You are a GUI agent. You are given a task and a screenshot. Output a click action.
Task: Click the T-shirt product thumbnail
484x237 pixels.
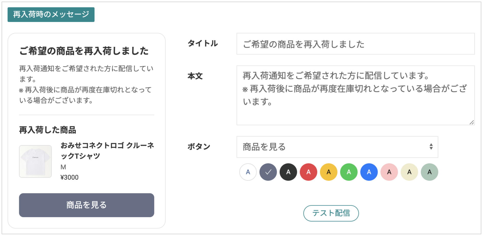pos(36,161)
